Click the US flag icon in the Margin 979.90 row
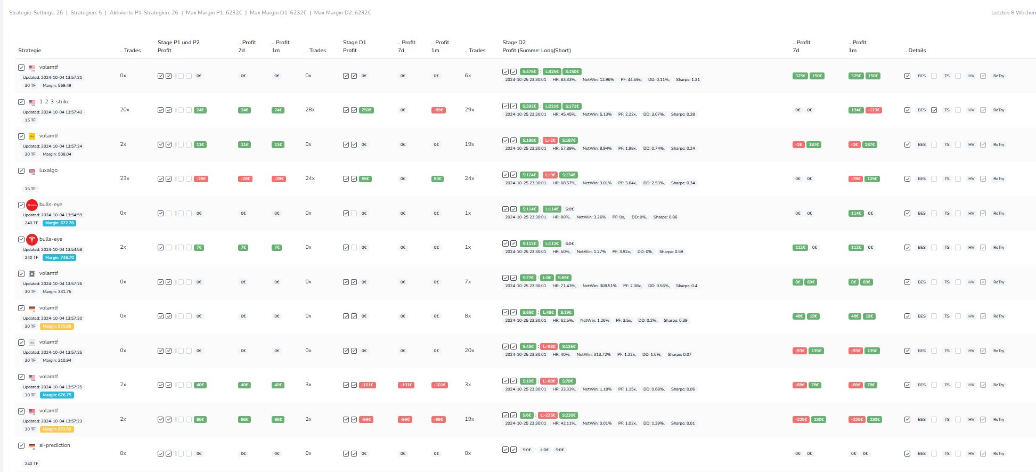This screenshot has width=1036, height=472. (32, 411)
